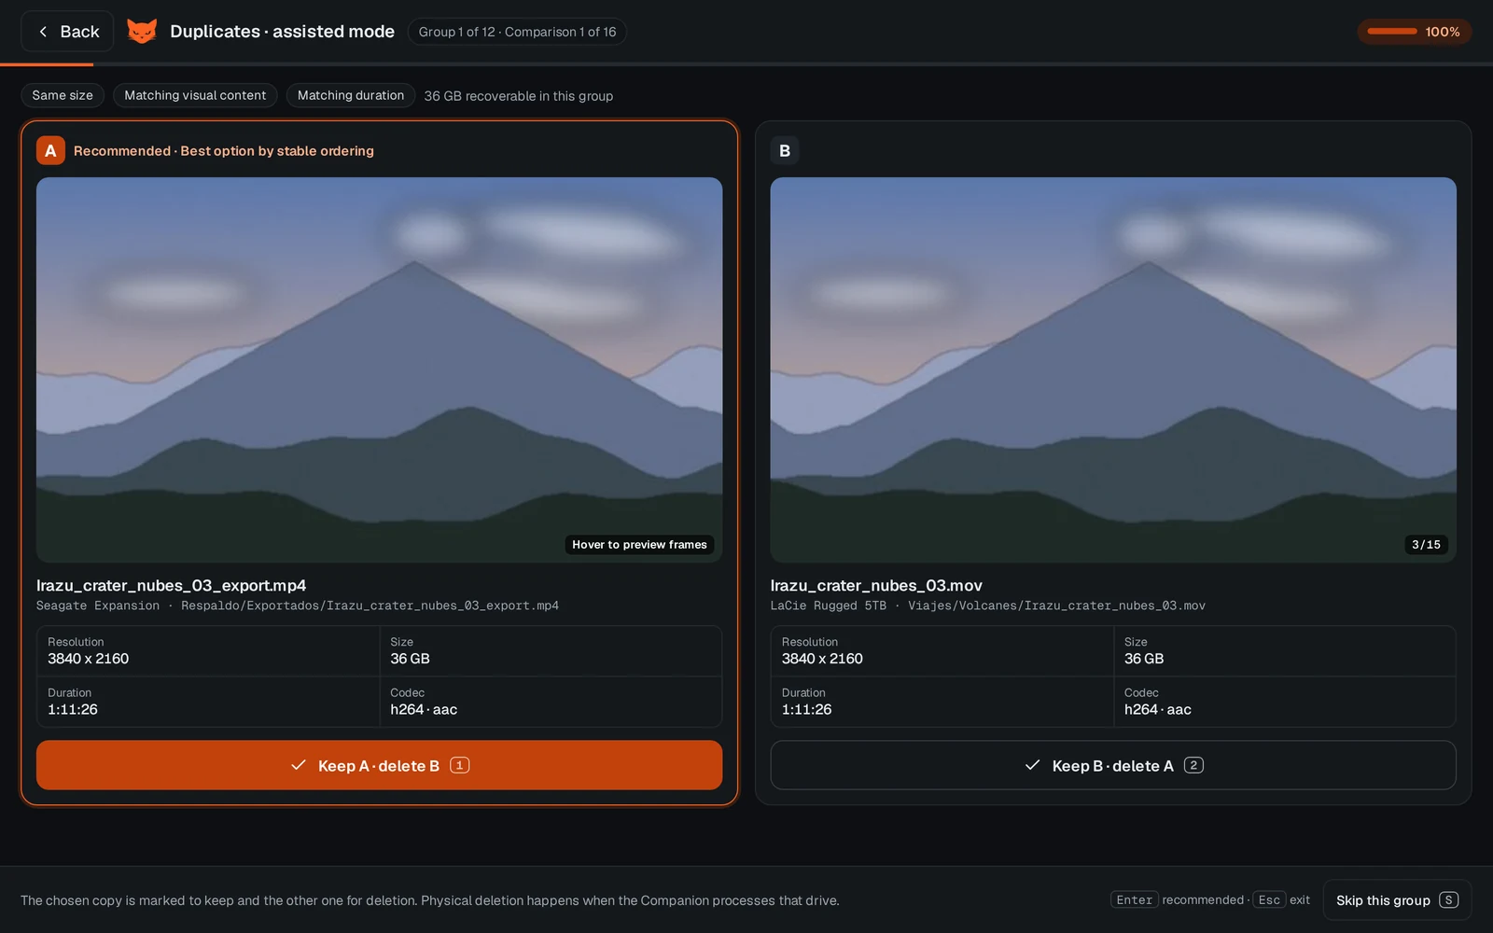Select the Same size chip
Screen dimensions: 1493x933
tap(63, 95)
